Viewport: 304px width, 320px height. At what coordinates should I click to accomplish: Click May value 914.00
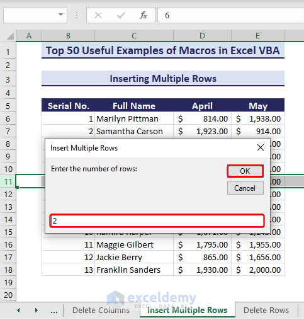257,131
